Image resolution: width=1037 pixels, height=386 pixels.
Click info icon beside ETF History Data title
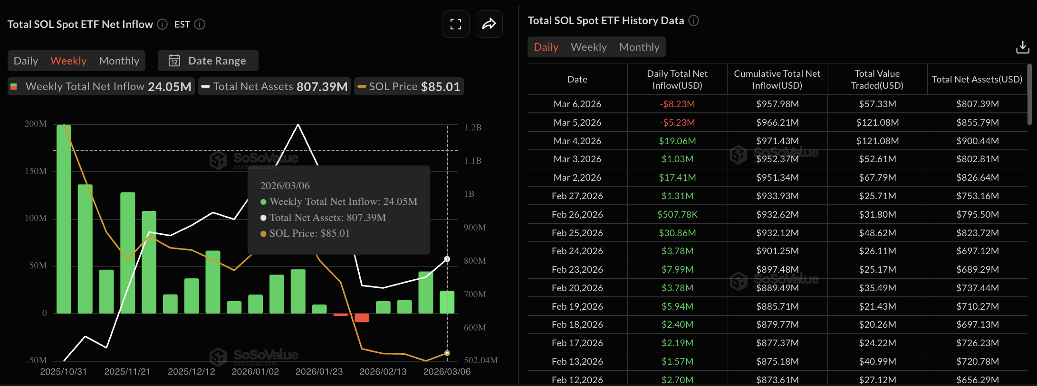(x=693, y=20)
